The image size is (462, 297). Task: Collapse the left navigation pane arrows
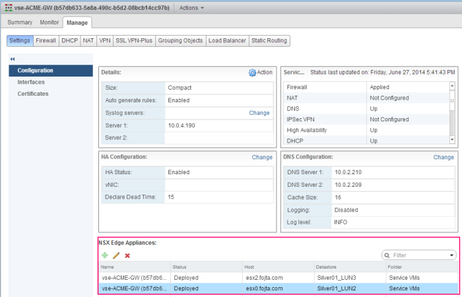click(x=13, y=59)
